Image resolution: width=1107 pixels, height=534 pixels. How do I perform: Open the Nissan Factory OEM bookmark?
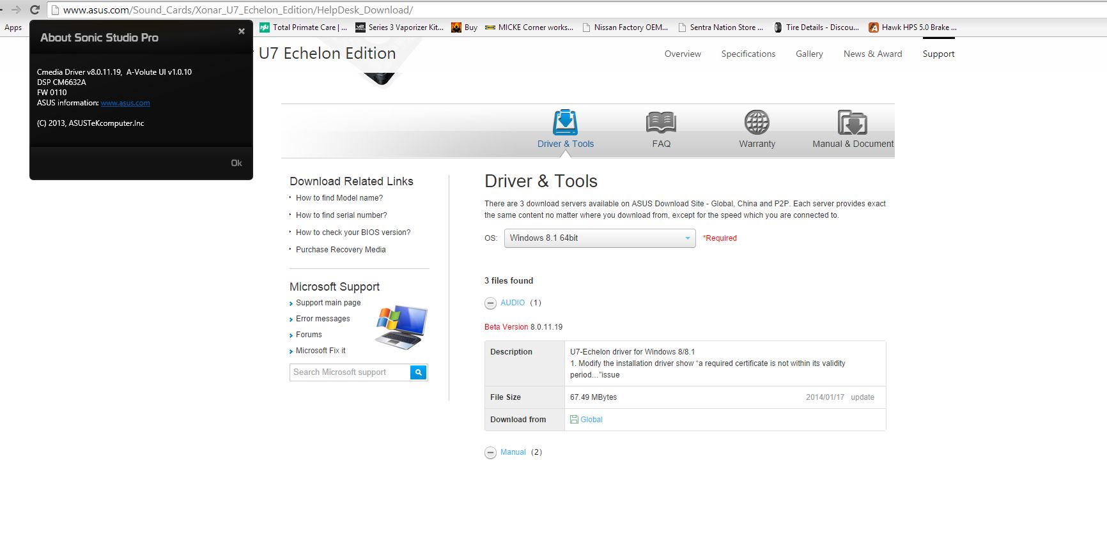625,27
